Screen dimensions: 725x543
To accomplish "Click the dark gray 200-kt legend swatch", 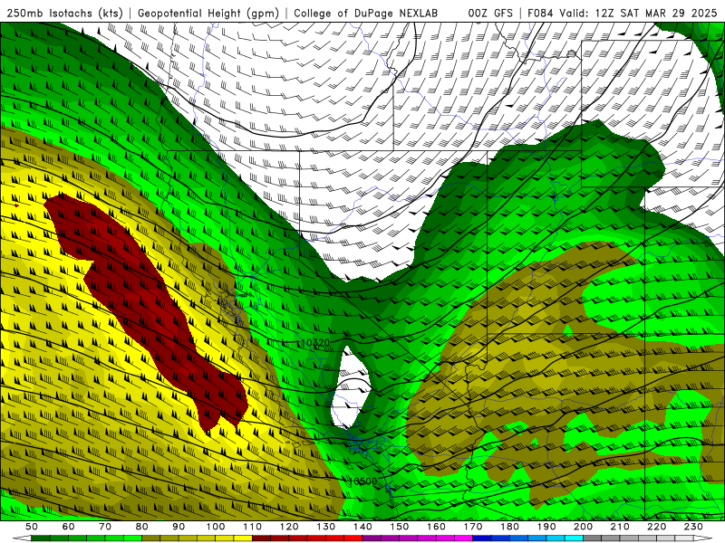I will (x=593, y=538).
